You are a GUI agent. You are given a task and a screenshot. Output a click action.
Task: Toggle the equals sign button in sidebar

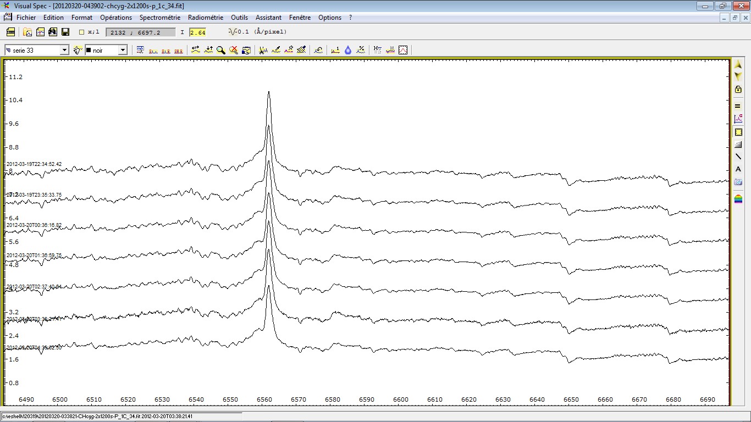click(x=738, y=106)
